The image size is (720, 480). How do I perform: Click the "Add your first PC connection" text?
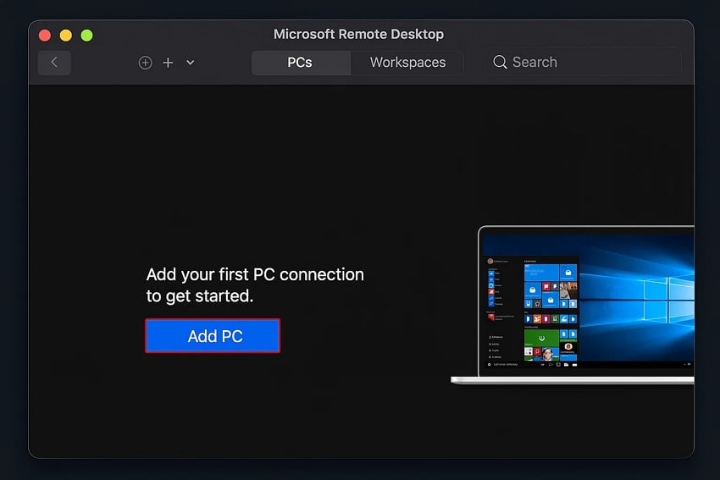tap(255, 274)
